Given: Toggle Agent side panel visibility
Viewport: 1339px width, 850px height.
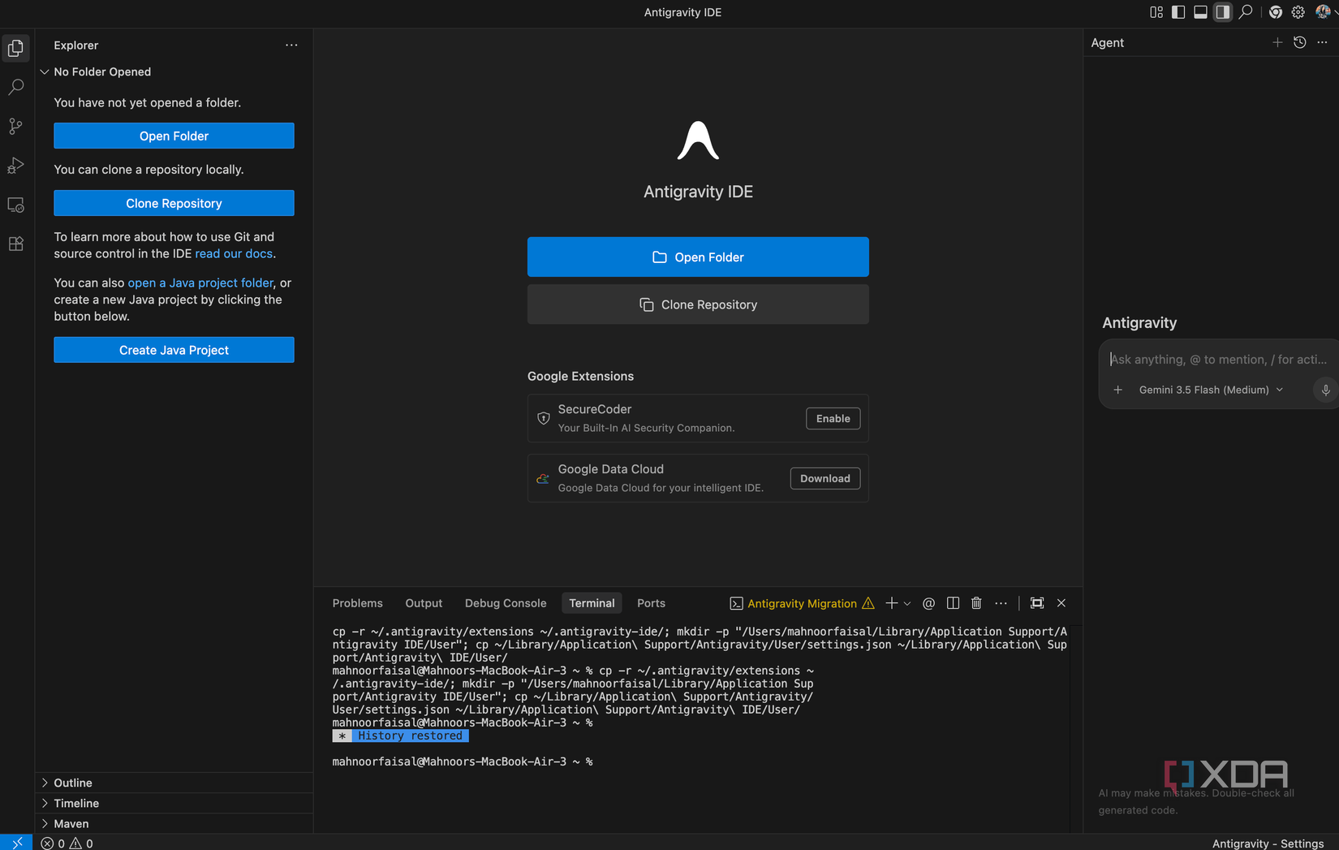Looking at the screenshot, I should [x=1222, y=12].
